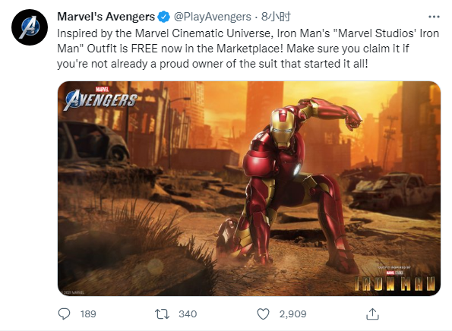Open the Iron Man outfit image
This screenshot has height=331, width=452.
(x=249, y=188)
